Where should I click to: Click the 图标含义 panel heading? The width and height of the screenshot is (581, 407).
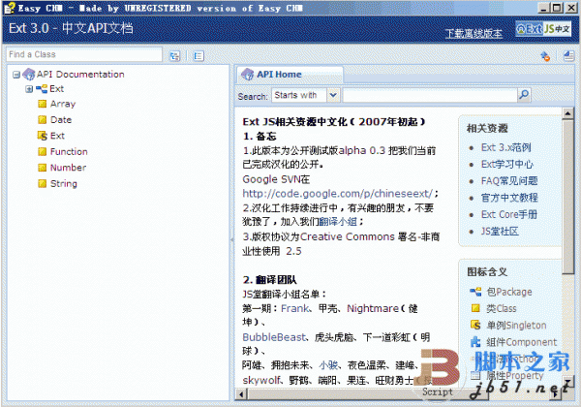pyautogui.click(x=487, y=271)
